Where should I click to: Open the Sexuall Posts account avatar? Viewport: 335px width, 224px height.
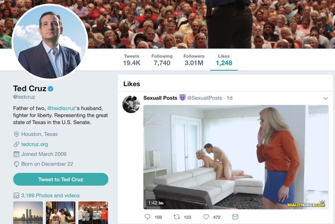click(131, 104)
